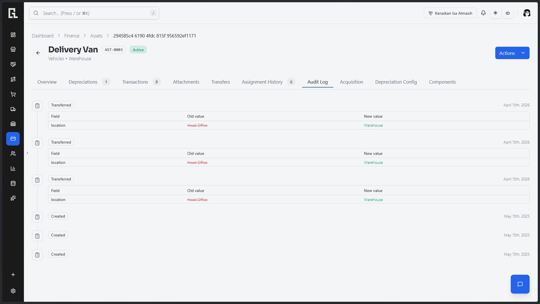Switch to the Depreciation Config tab
The image size is (540, 304).
396,82
